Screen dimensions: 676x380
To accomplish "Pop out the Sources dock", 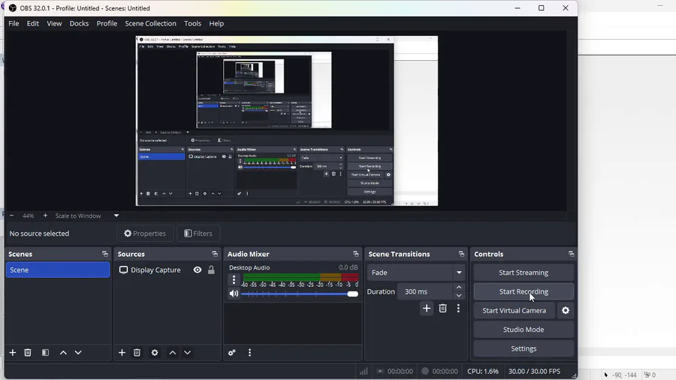I will pos(215,254).
